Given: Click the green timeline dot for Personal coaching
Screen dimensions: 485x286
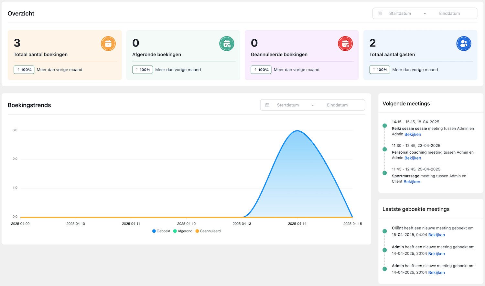Looking at the screenshot, I should (384, 149).
